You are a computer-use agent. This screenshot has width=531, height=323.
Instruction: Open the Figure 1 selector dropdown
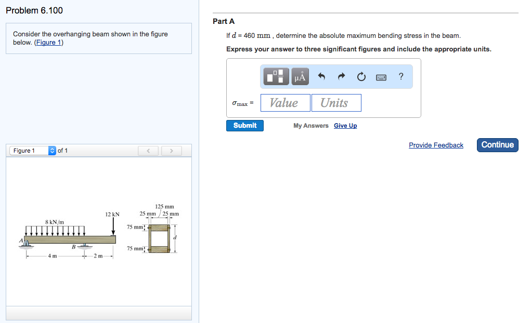pos(33,151)
